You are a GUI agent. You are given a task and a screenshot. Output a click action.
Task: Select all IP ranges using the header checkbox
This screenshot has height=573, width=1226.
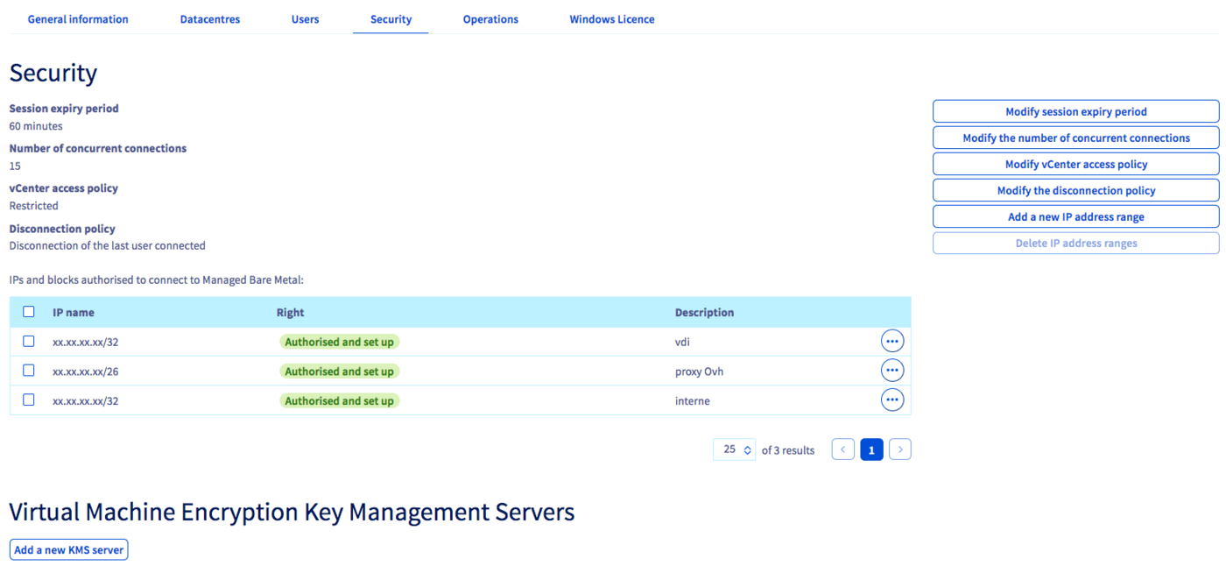click(x=28, y=311)
